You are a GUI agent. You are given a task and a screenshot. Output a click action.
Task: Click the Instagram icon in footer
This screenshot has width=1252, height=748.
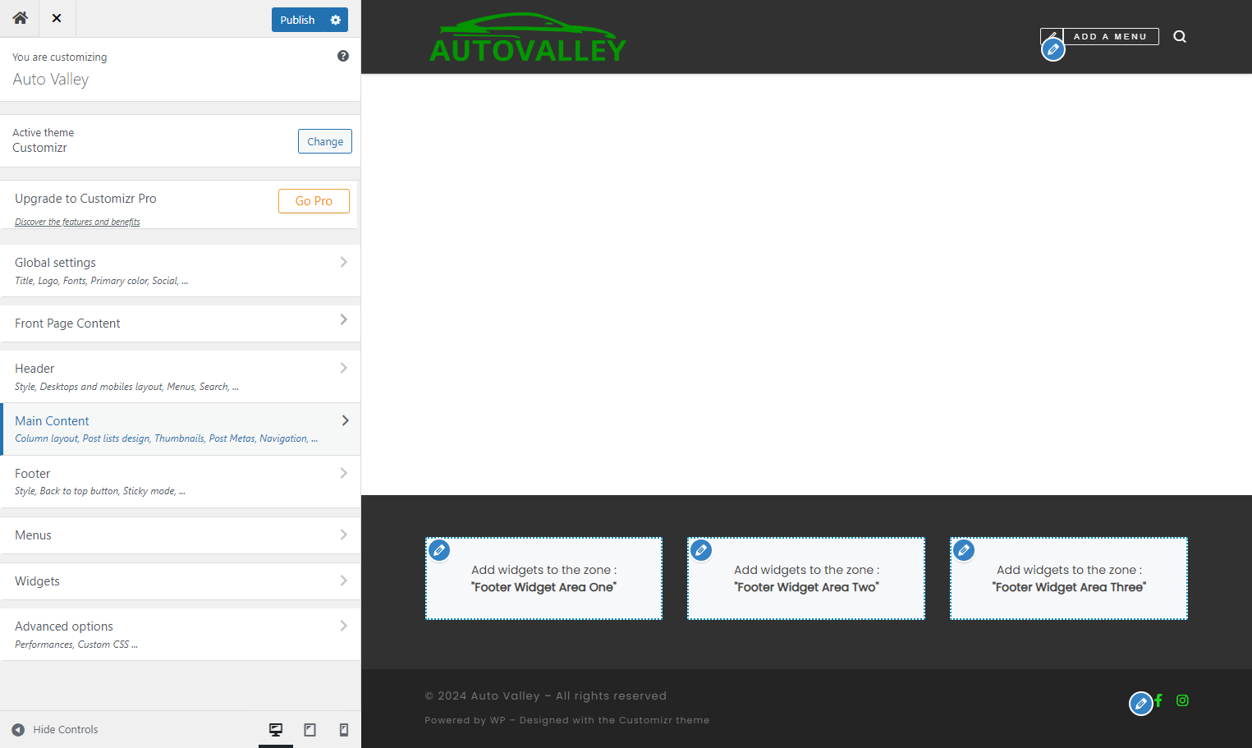tap(1182, 700)
